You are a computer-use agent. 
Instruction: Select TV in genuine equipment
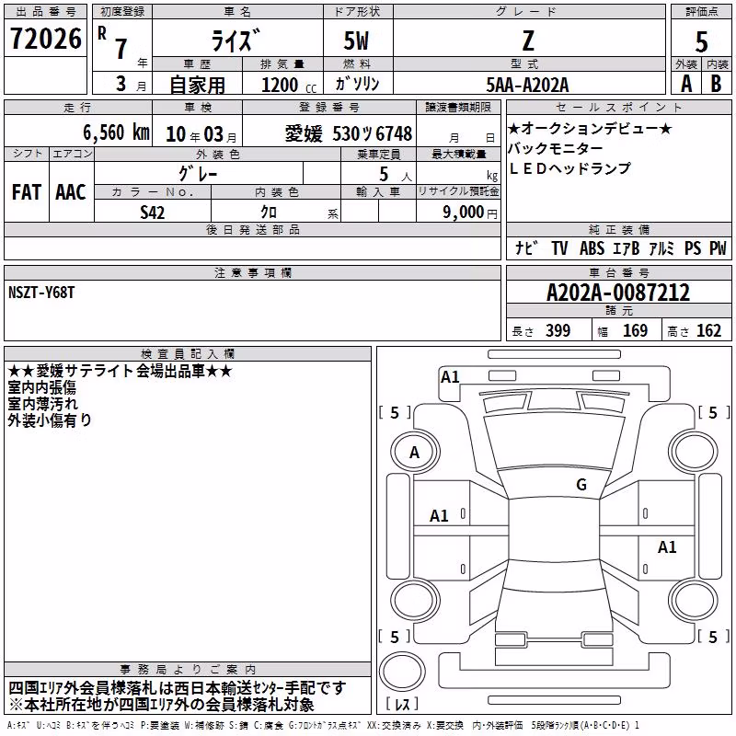(559, 247)
